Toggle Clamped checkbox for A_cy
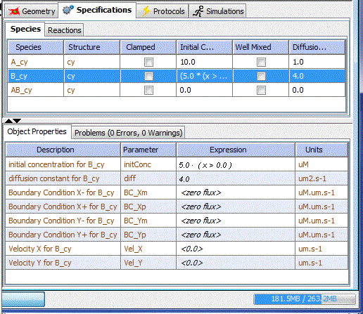 (148, 62)
